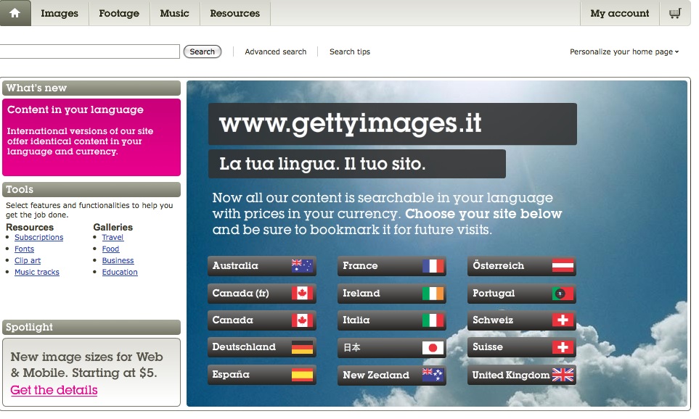
Task: Choose the New Zealand site button
Action: tap(391, 375)
